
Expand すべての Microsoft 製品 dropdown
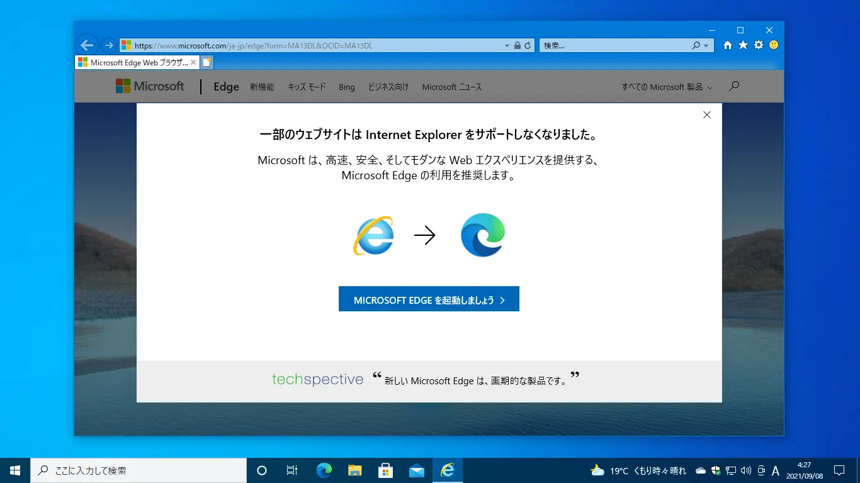[x=667, y=87]
